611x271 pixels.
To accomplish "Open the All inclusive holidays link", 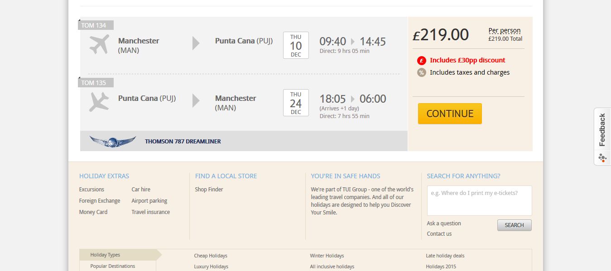I will click(x=332, y=267).
